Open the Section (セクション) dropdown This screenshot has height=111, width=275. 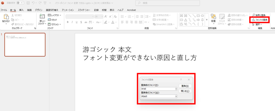pos(54,24)
